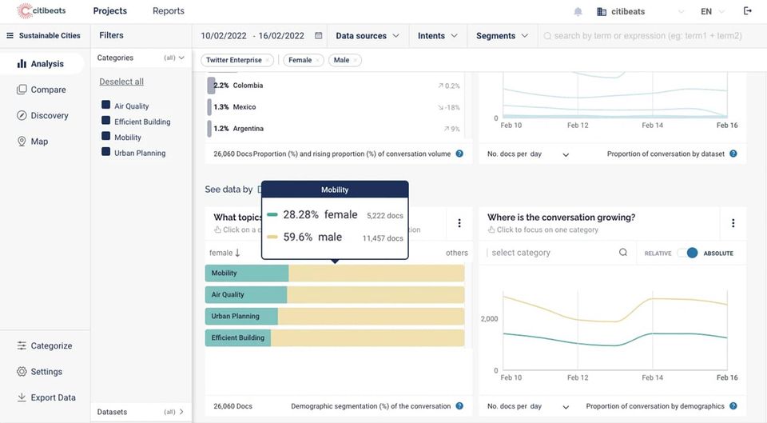Click Sustainable Cities project name

click(50, 36)
